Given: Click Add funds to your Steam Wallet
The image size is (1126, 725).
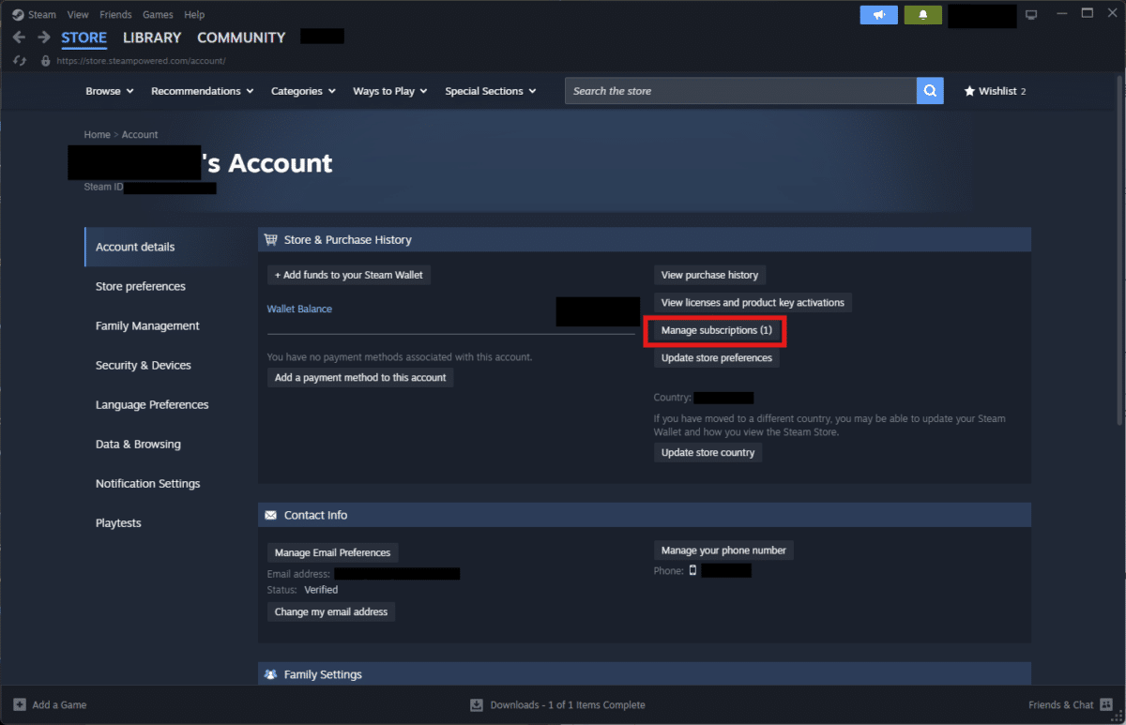Looking at the screenshot, I should (349, 275).
